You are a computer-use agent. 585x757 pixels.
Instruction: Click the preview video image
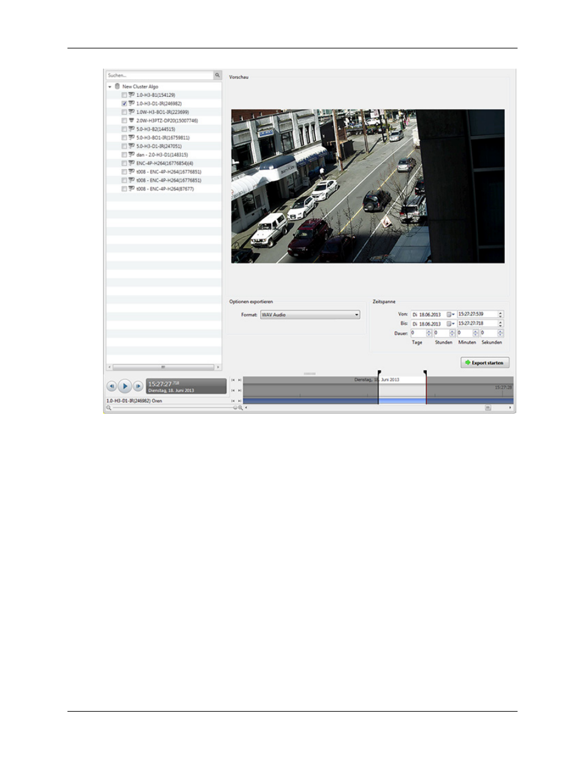[368, 186]
